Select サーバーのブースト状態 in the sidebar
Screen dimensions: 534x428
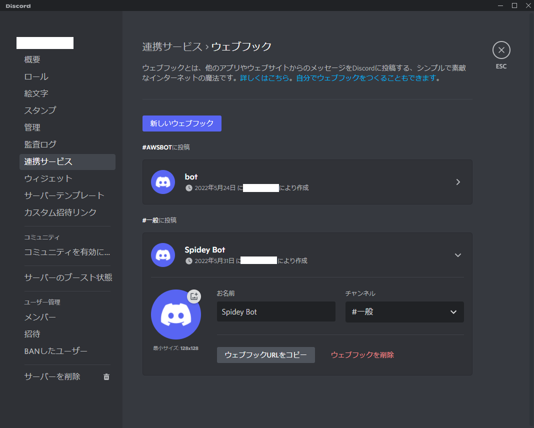pyautogui.click(x=67, y=277)
